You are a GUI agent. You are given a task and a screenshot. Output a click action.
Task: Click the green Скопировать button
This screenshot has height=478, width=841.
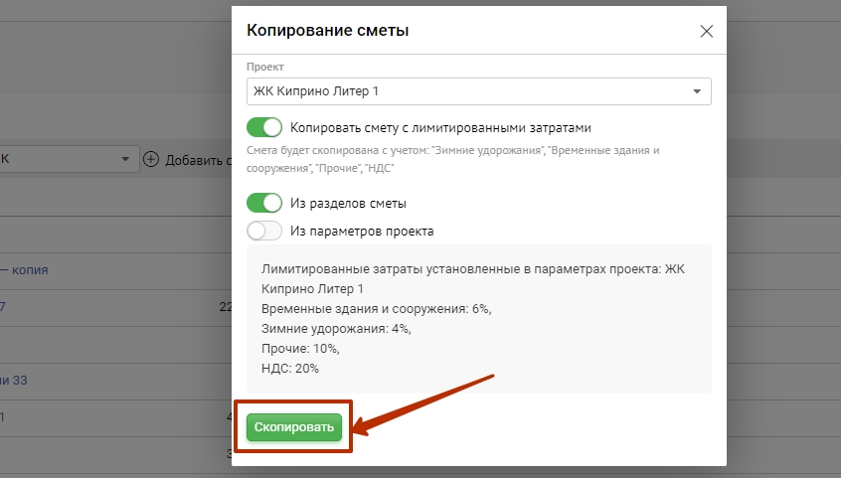pyautogui.click(x=294, y=426)
